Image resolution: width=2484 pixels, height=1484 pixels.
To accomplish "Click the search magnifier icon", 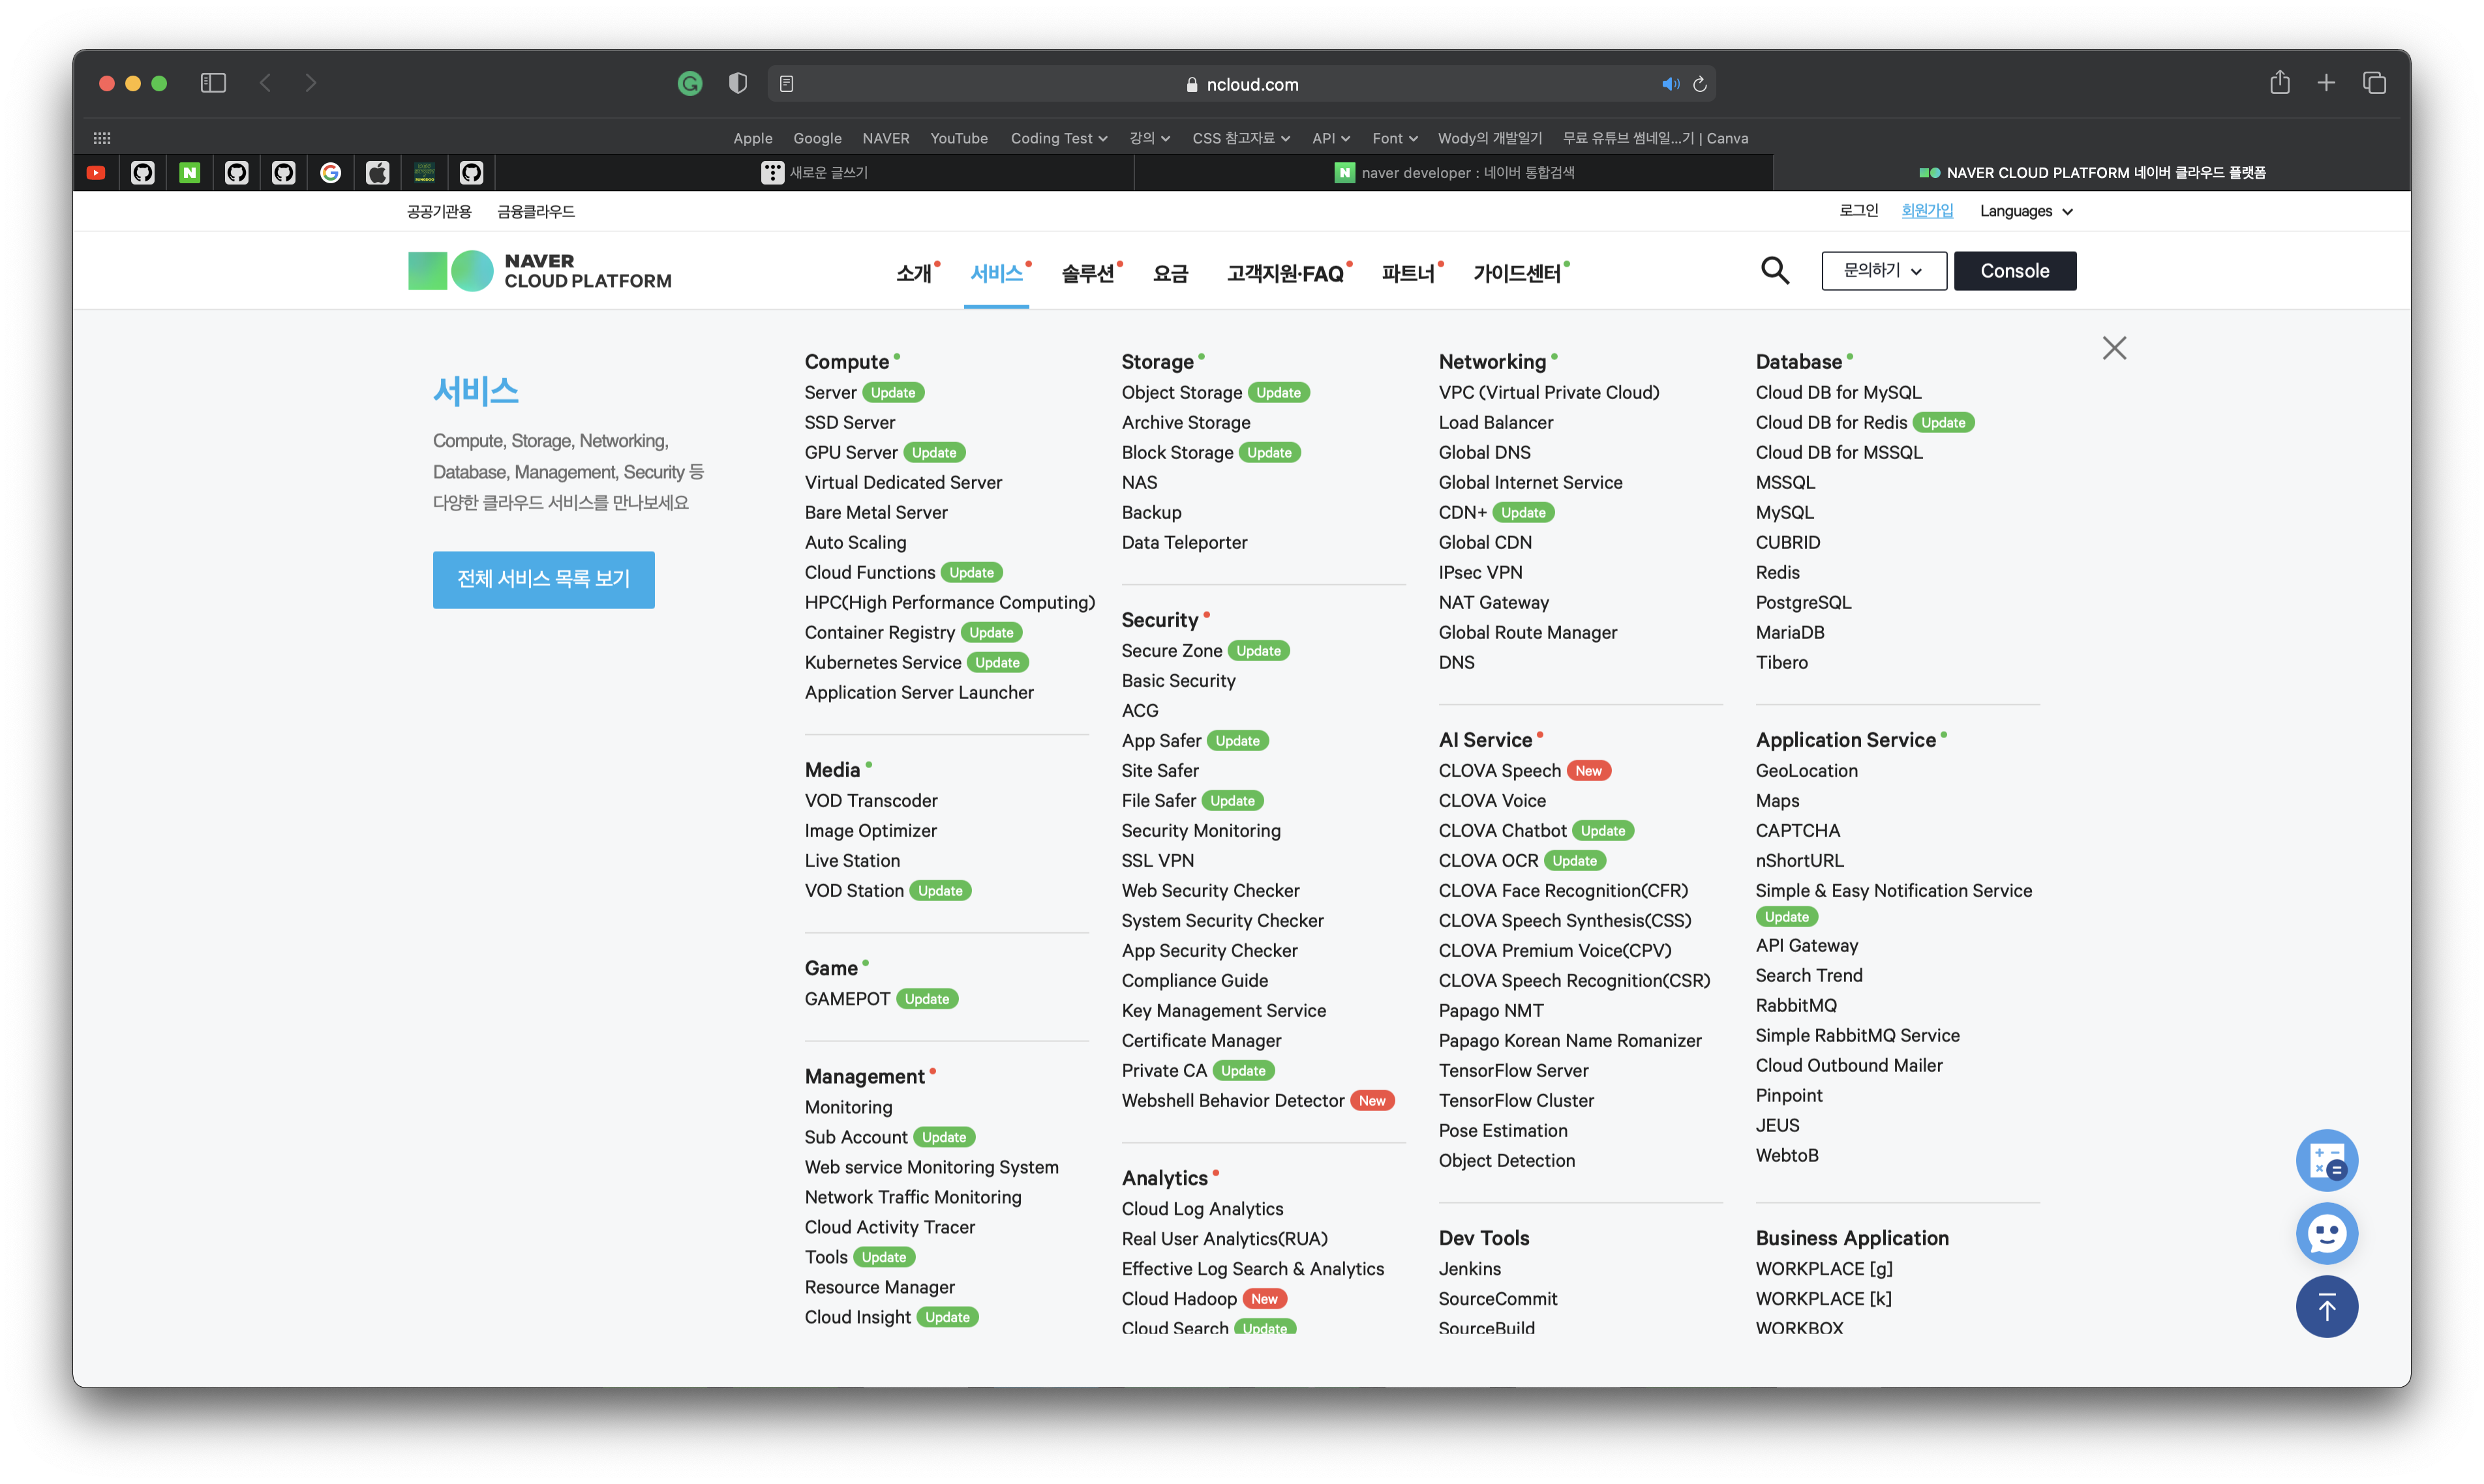I will pos(1775,270).
